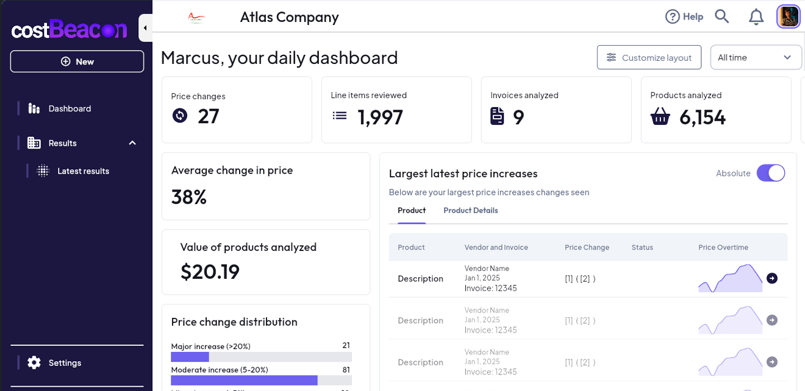Collapse the sidebar using the left arrow
This screenshot has width=805, height=391.
(145, 27)
